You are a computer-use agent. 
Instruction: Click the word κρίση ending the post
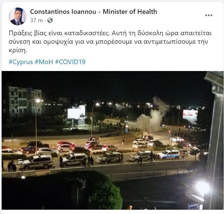tap(18, 50)
